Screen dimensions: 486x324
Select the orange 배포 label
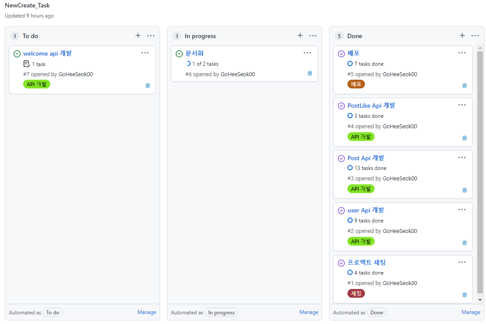356,84
